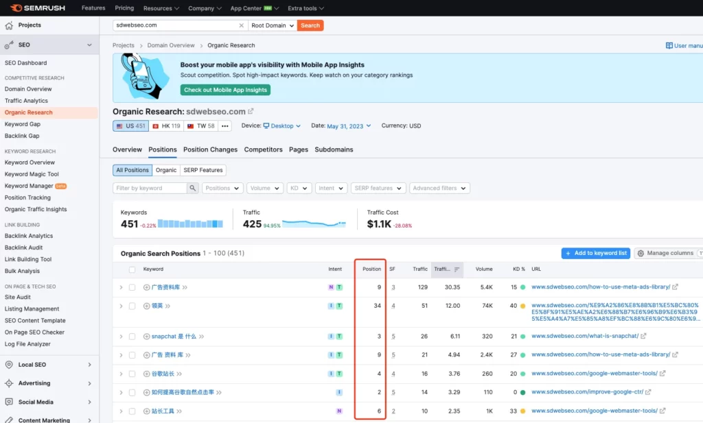The image size is (703, 423).
Task: Click the Content Marketing pencil icon
Action: tap(9, 420)
